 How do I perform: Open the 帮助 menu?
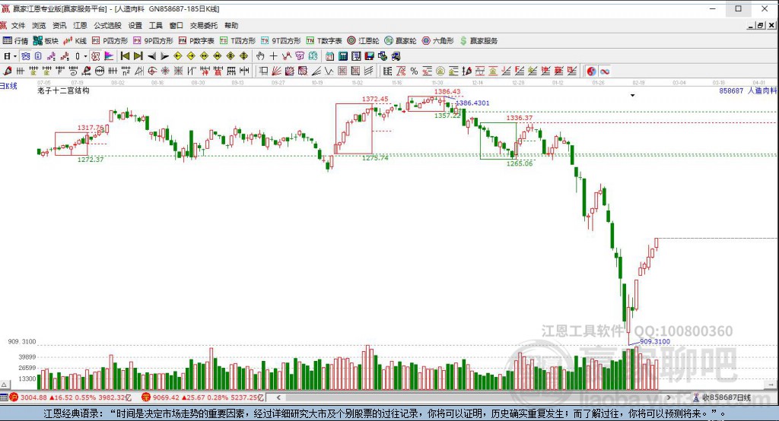[x=231, y=25]
